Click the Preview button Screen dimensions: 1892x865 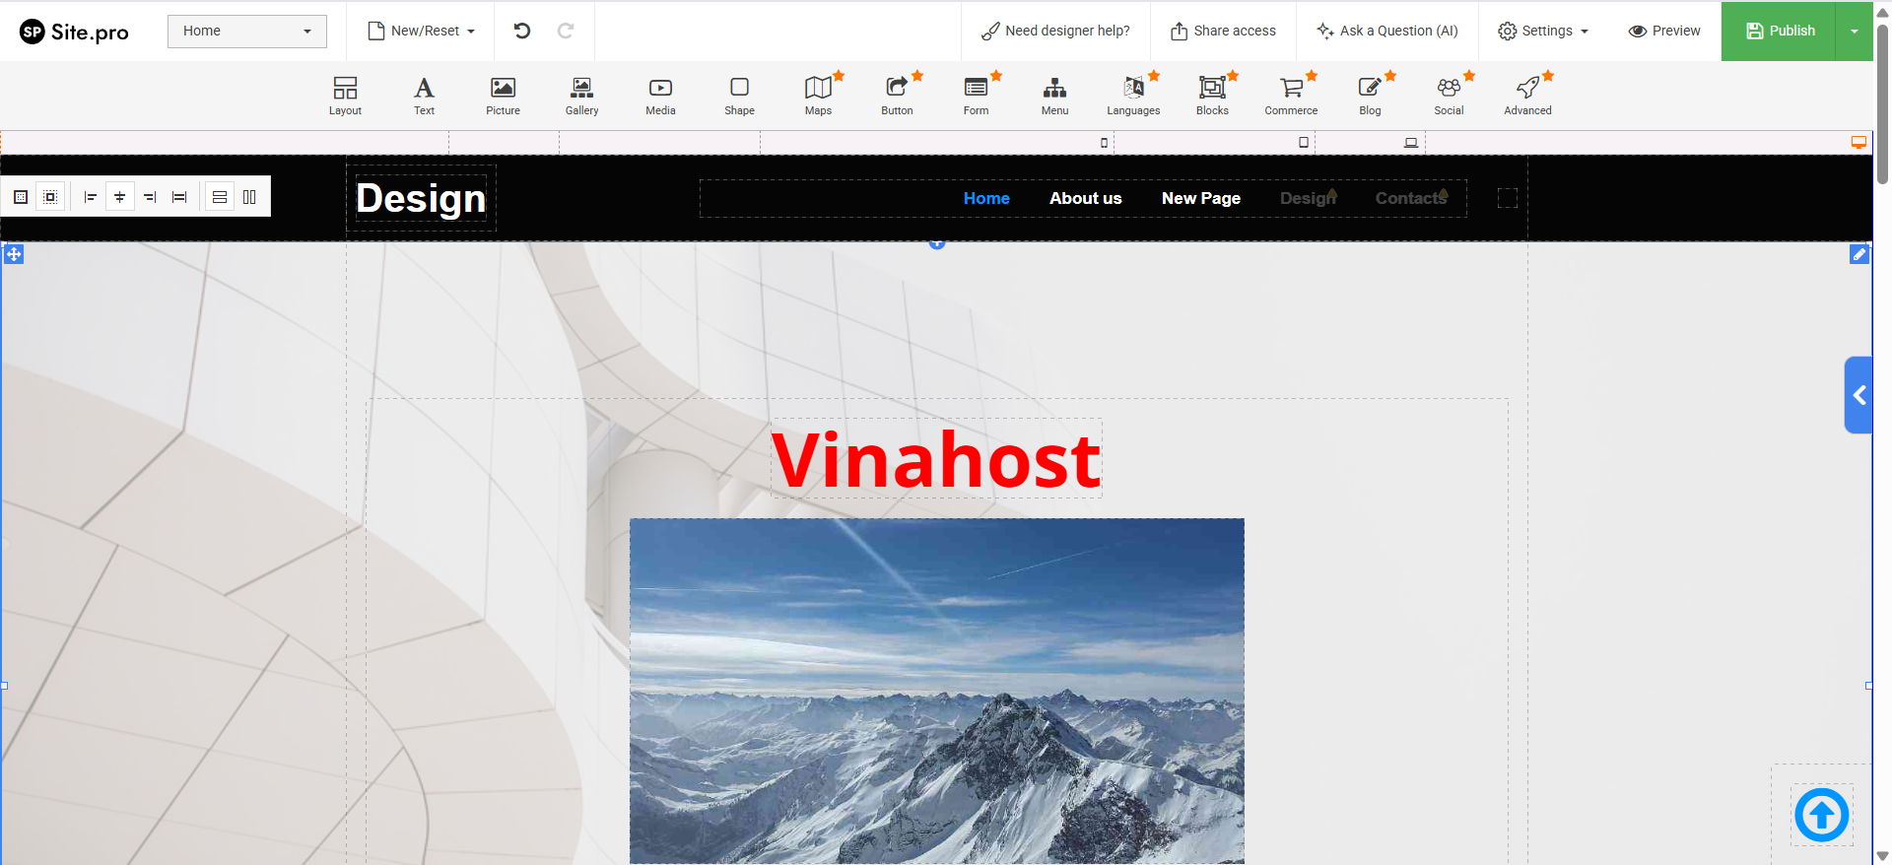click(1664, 31)
